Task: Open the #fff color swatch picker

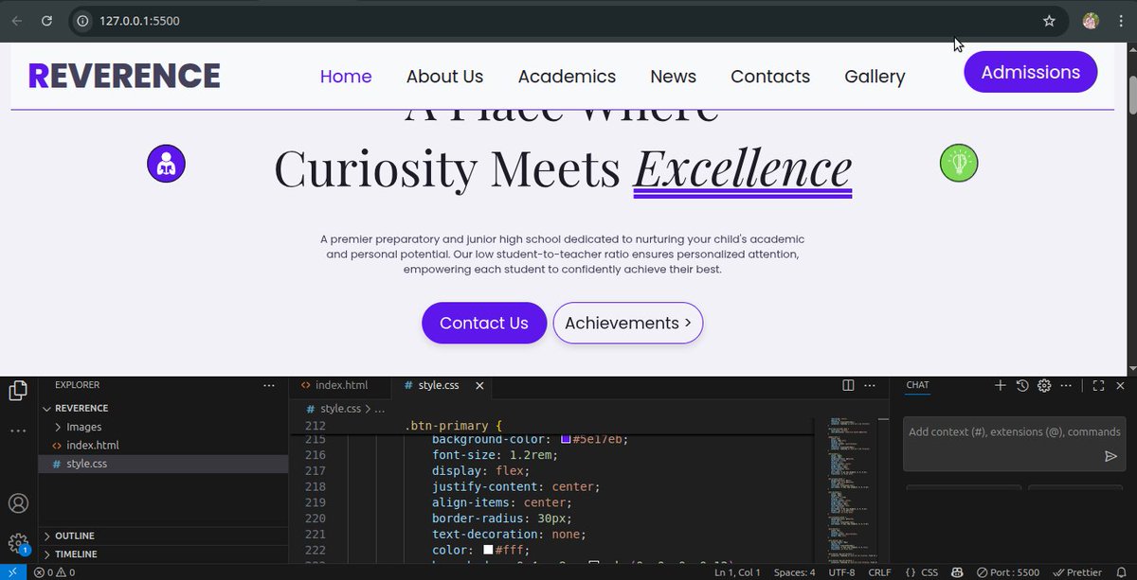Action: pyautogui.click(x=488, y=550)
